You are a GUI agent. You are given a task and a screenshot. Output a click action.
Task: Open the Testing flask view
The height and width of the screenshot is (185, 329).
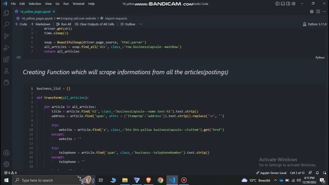tap(6, 71)
